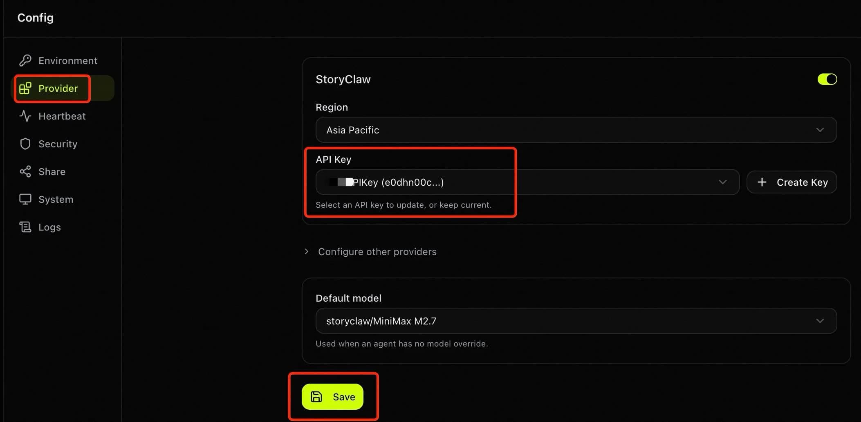Viewport: 861px width, 422px height.
Task: Click the Region label
Action: [x=332, y=107]
